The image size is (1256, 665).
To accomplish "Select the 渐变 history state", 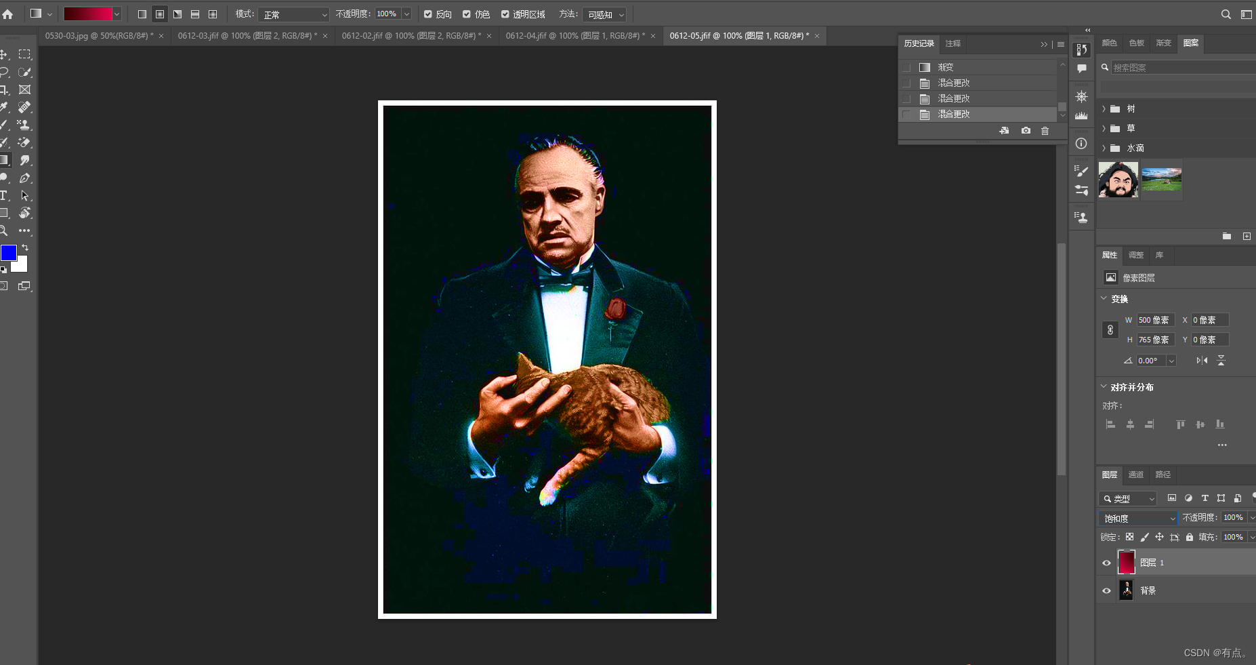I will pos(978,67).
